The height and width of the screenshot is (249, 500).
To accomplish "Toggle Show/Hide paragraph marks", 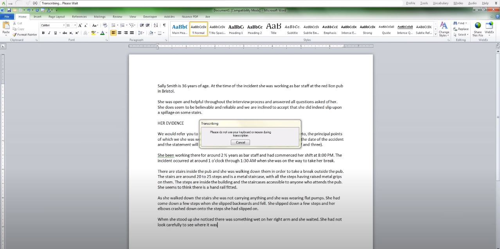I will (164, 25).
